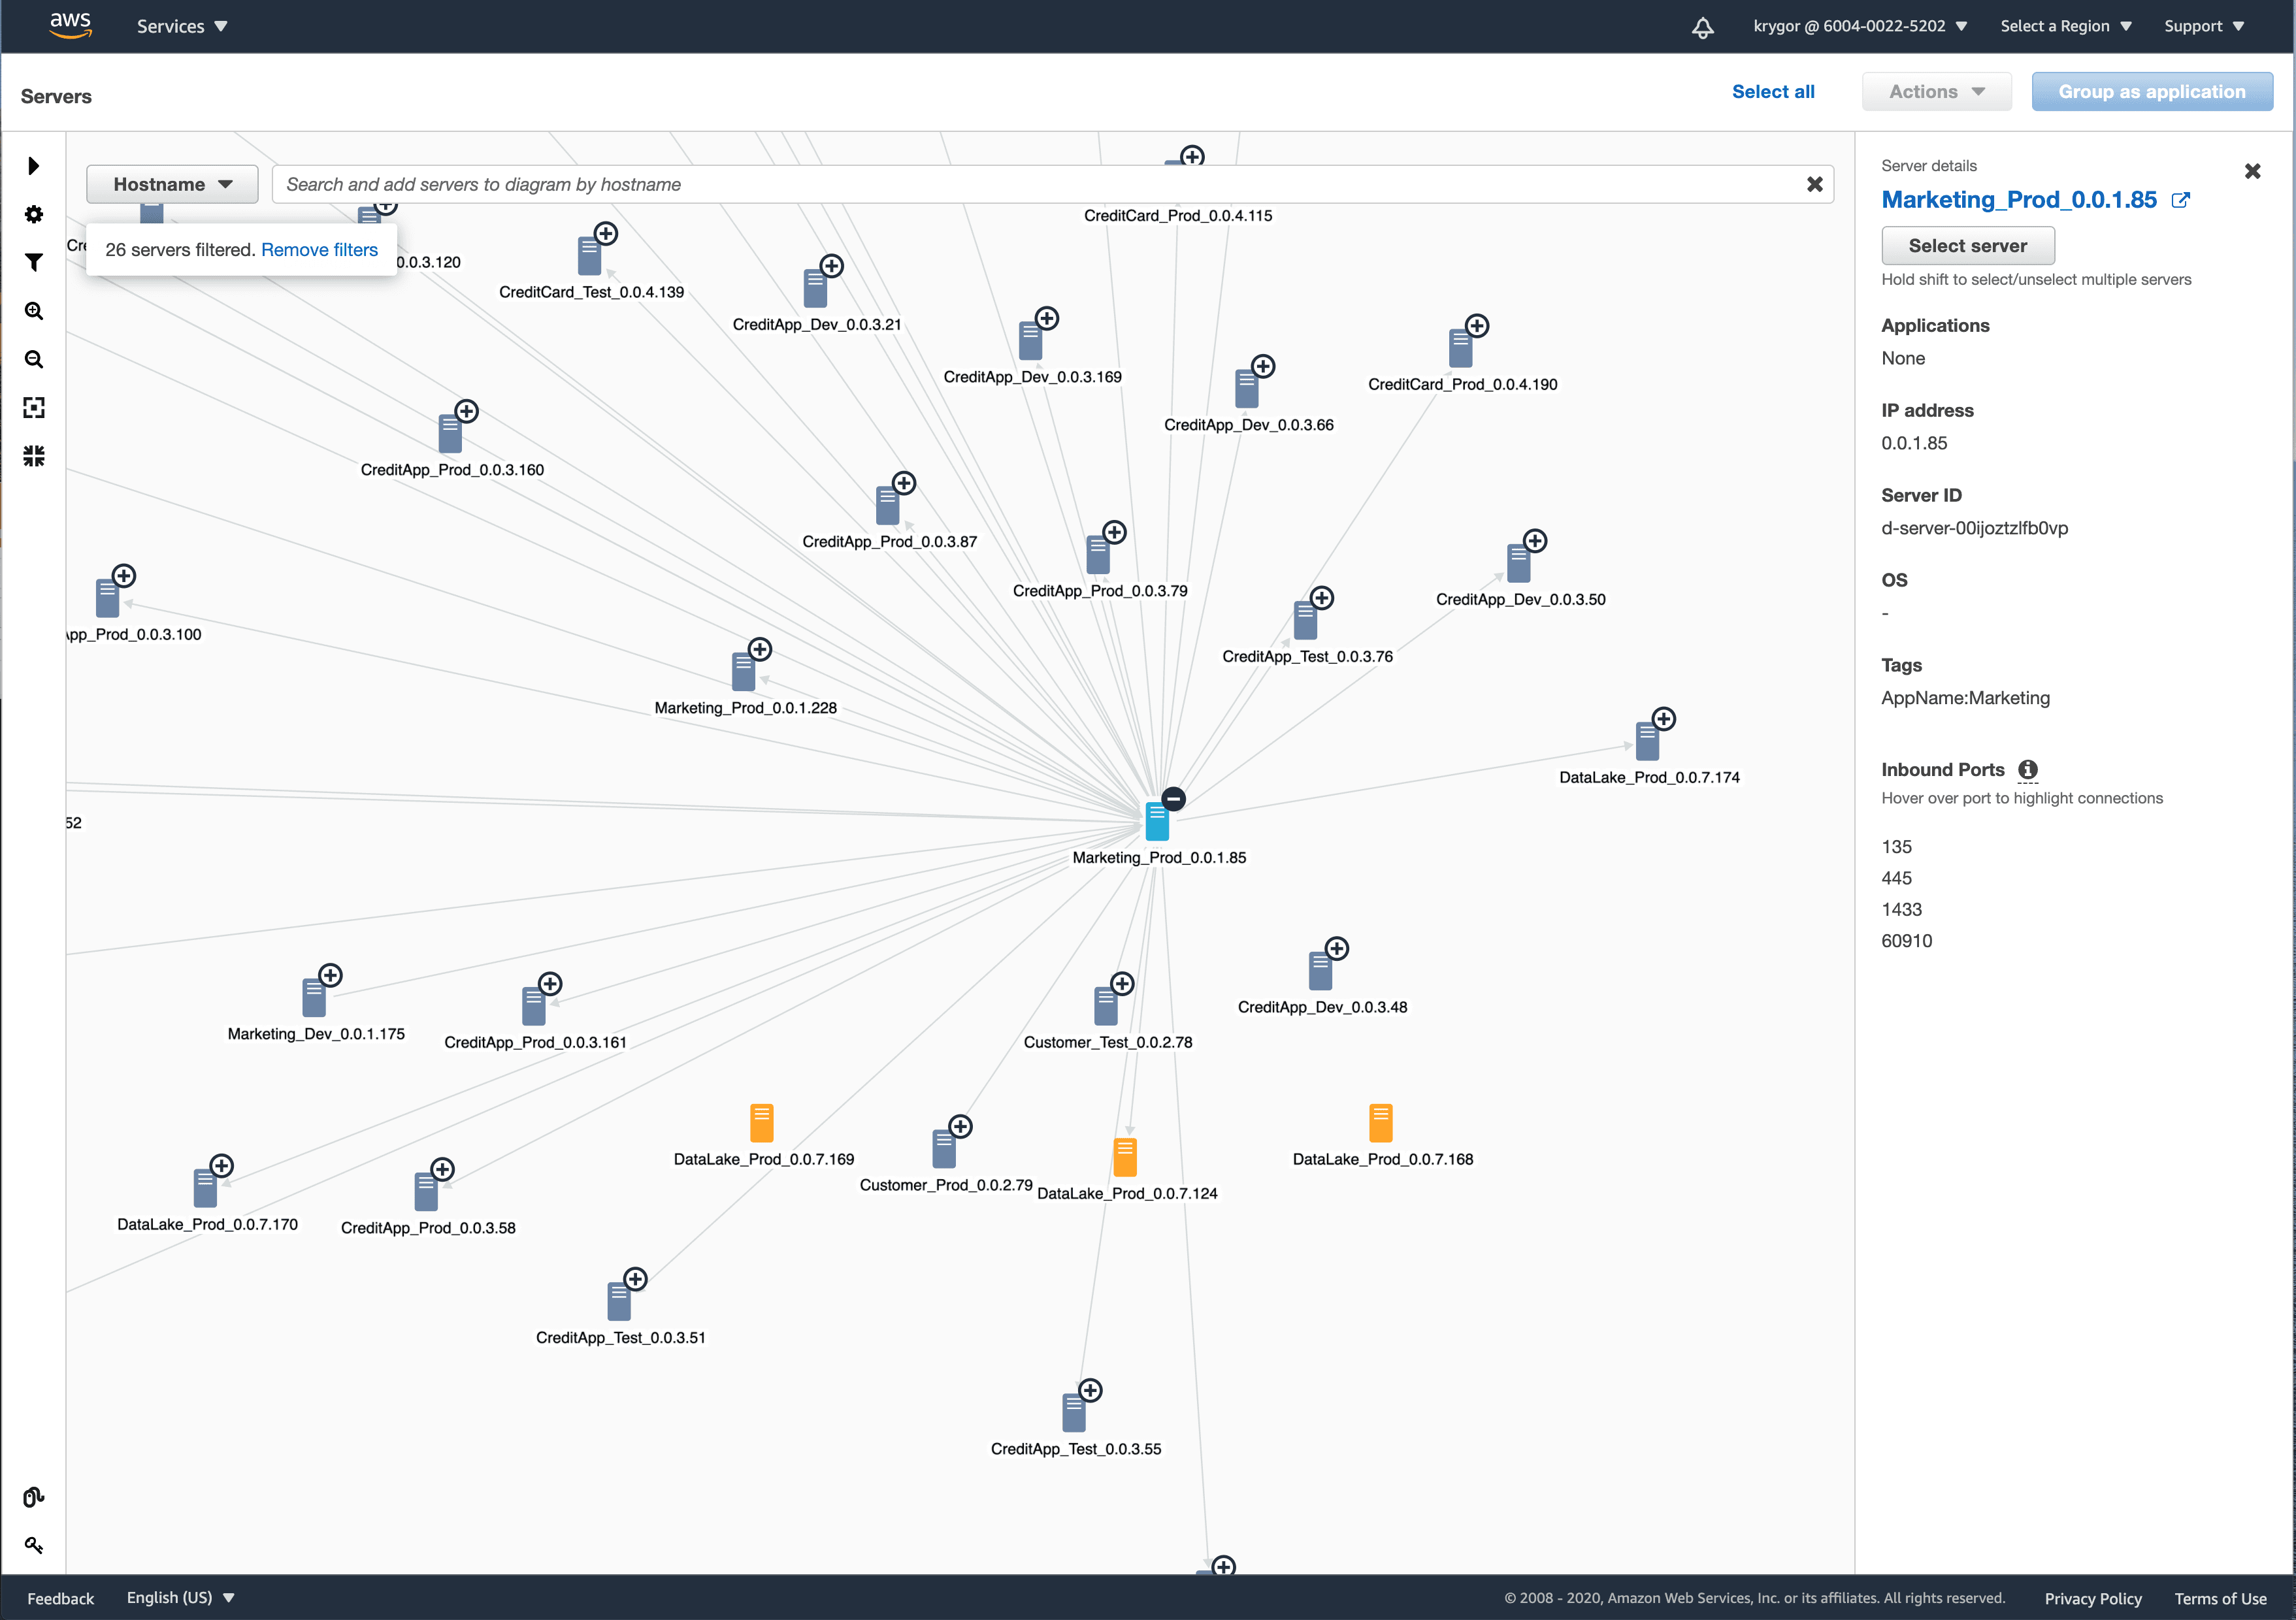Click the Group as application button
Screen dimensions: 2296x1620
(x=2152, y=91)
